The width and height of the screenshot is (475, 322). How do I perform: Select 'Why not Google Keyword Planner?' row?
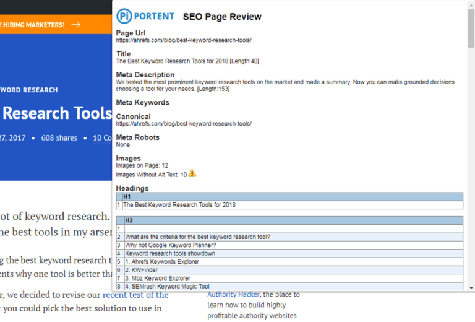pos(171,245)
